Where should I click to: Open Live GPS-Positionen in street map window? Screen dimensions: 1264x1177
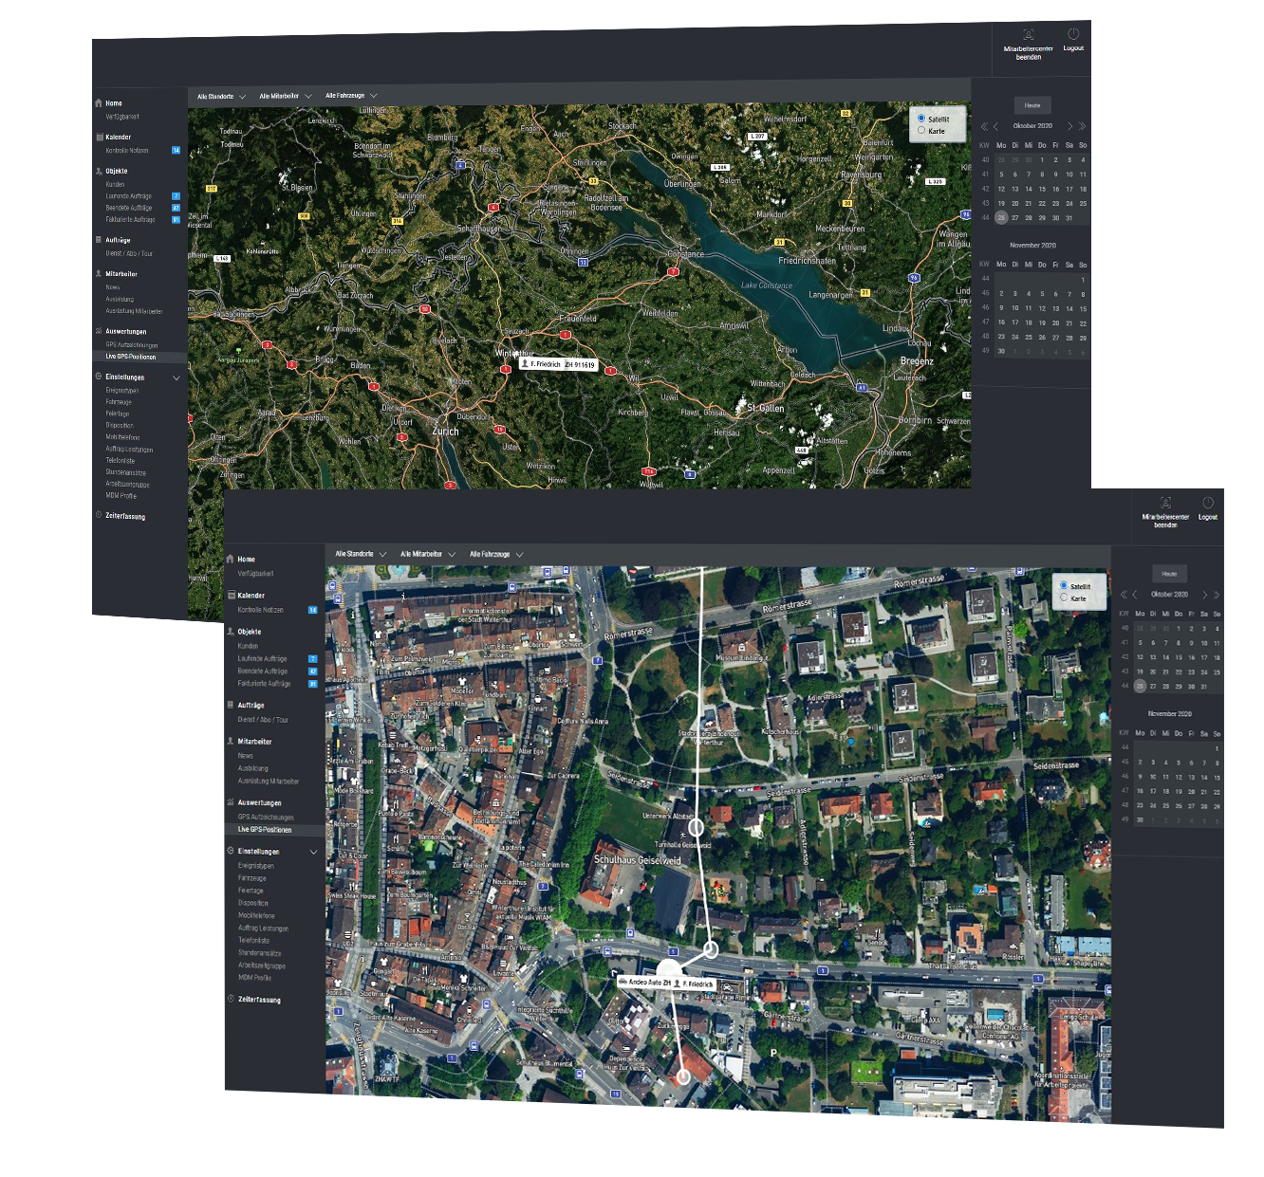(x=265, y=829)
